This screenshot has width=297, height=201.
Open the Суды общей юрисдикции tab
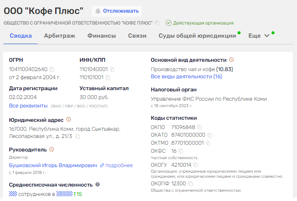pos(197,36)
